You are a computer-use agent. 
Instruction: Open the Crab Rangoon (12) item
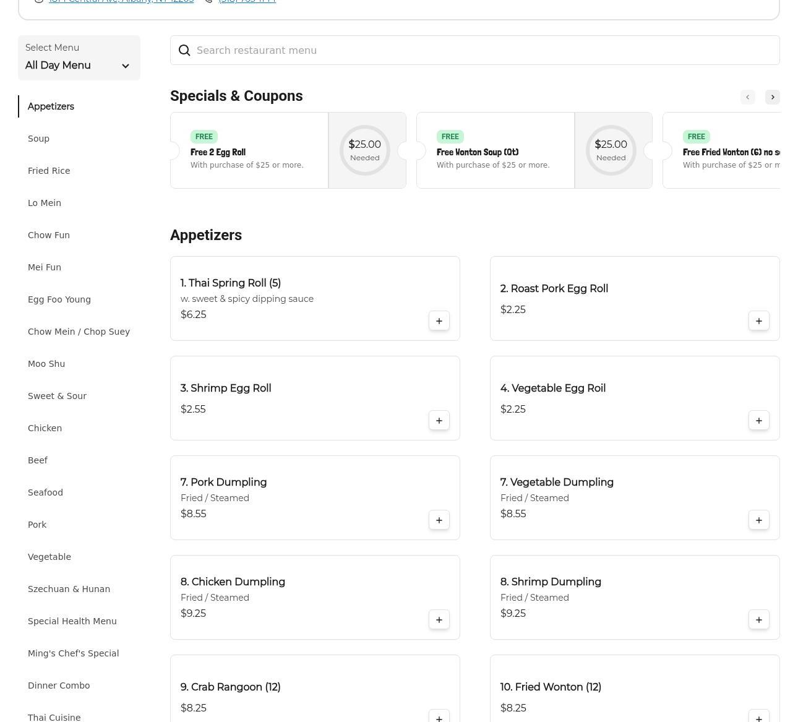click(x=230, y=687)
